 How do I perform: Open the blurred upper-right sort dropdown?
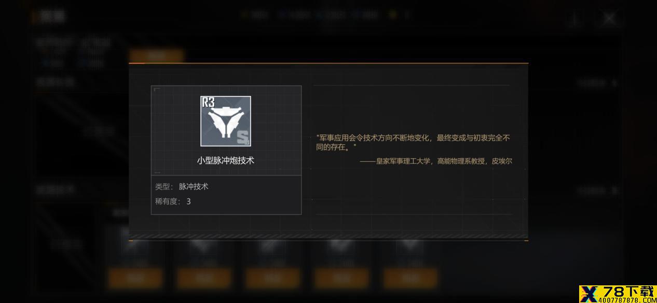[597, 82]
